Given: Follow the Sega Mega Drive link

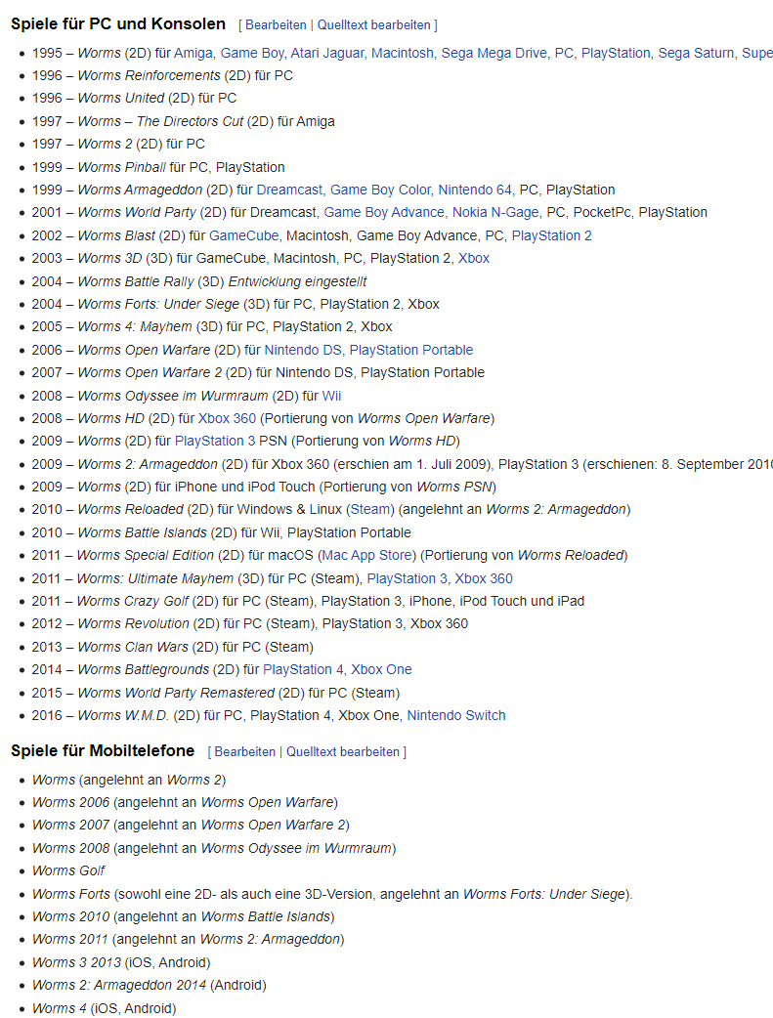Looking at the screenshot, I should coord(494,53).
